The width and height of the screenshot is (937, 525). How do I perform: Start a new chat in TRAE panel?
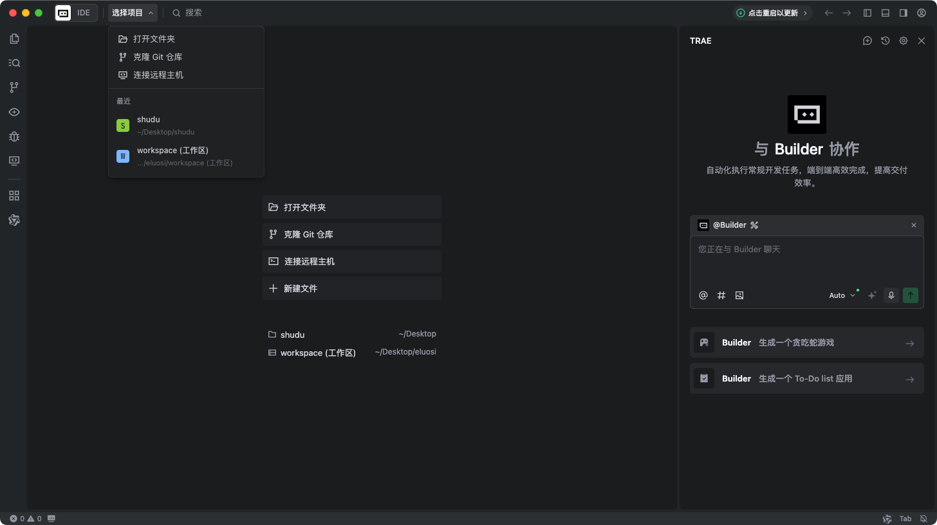click(867, 41)
